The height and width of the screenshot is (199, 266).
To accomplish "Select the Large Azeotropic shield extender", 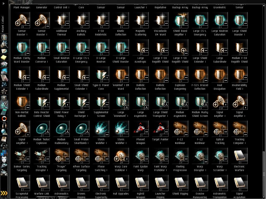I will coord(141,47).
